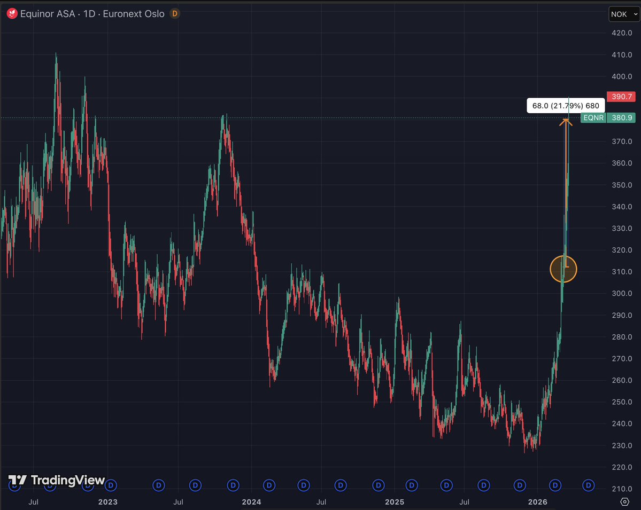Click the 400.0 price axis label
This screenshot has width=641, height=510.
(x=622, y=76)
